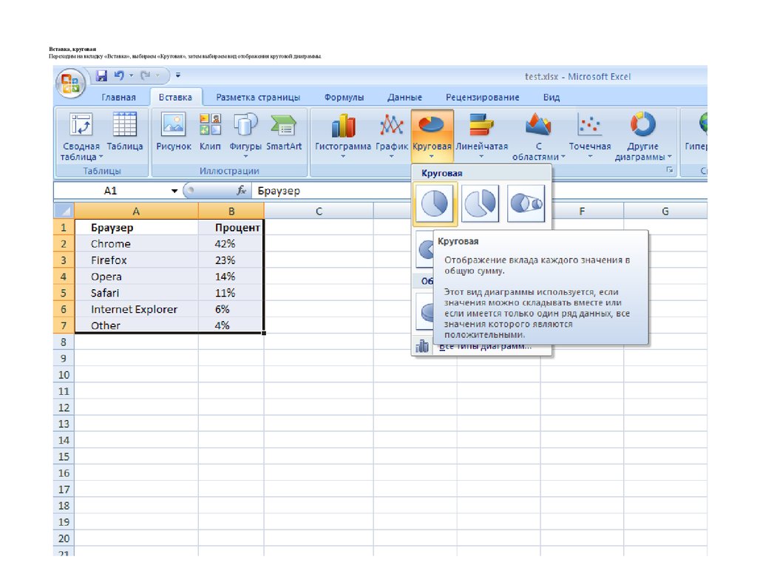Select column B header
The height and width of the screenshot is (568, 757).
coord(231,211)
